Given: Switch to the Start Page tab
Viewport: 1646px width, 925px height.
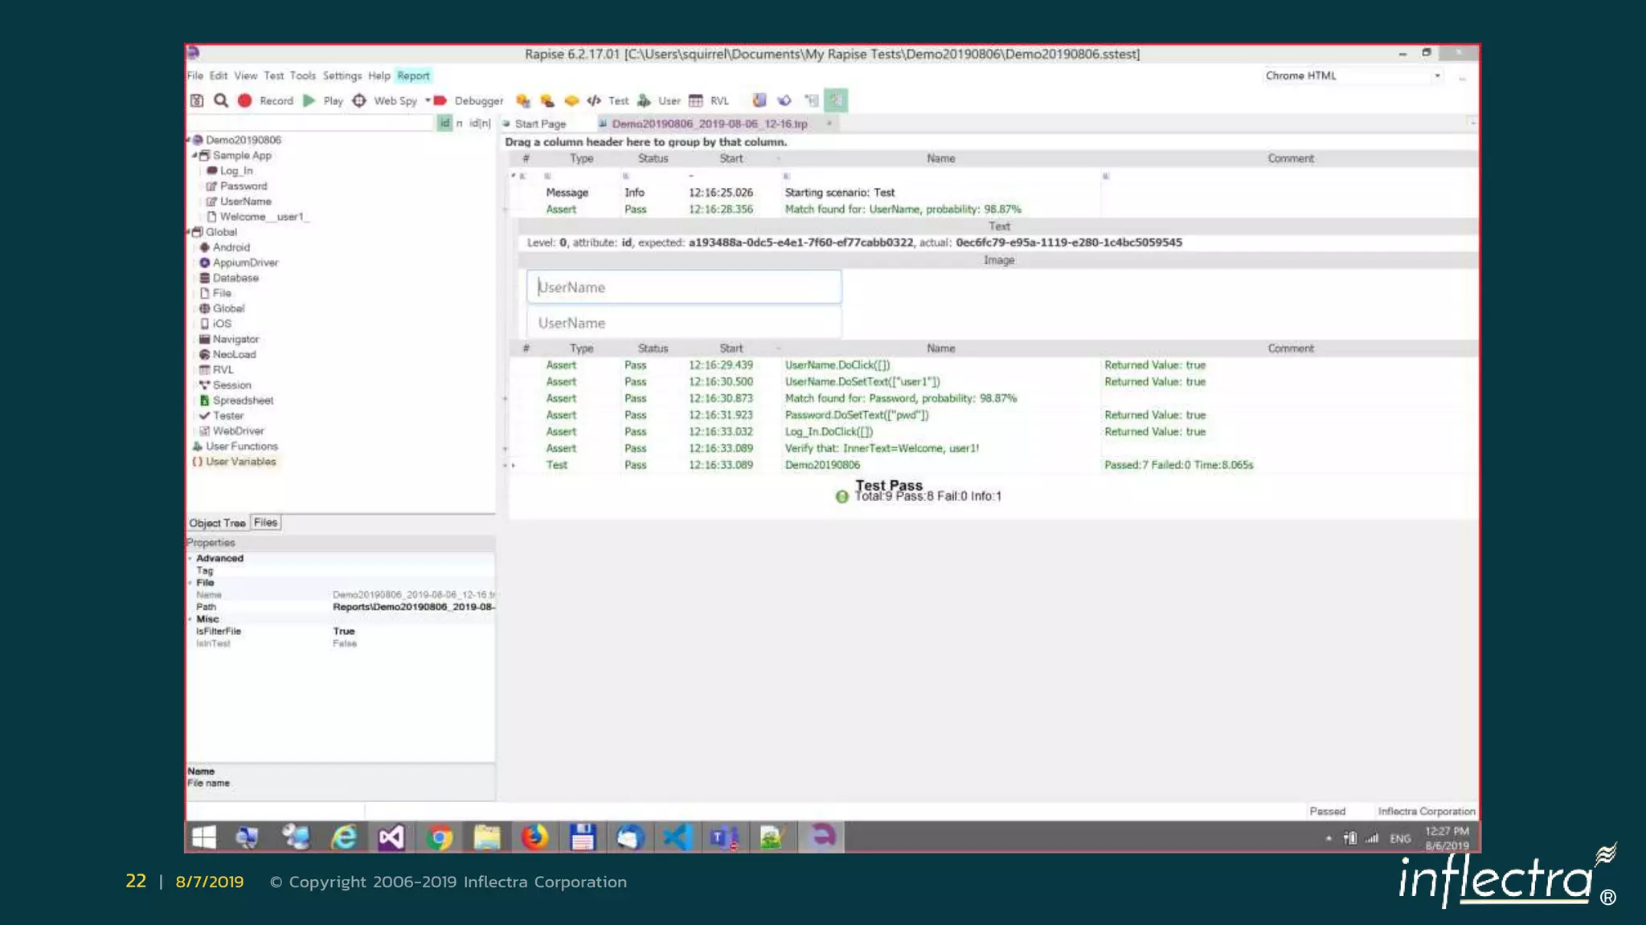Looking at the screenshot, I should coord(539,124).
